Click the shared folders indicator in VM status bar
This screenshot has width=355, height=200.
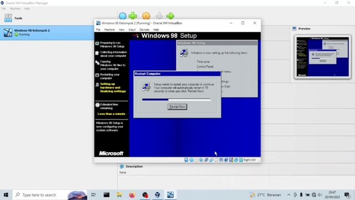[216, 160]
